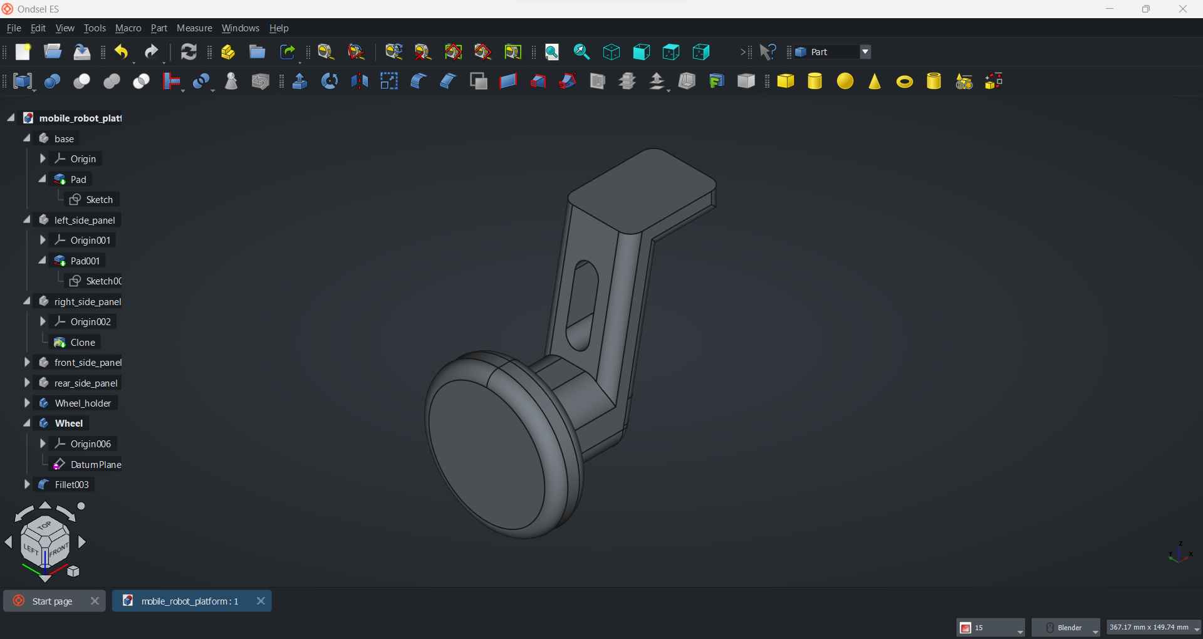Undo the last action with the yellow arrow
This screenshot has height=639, width=1203.
pyautogui.click(x=122, y=52)
